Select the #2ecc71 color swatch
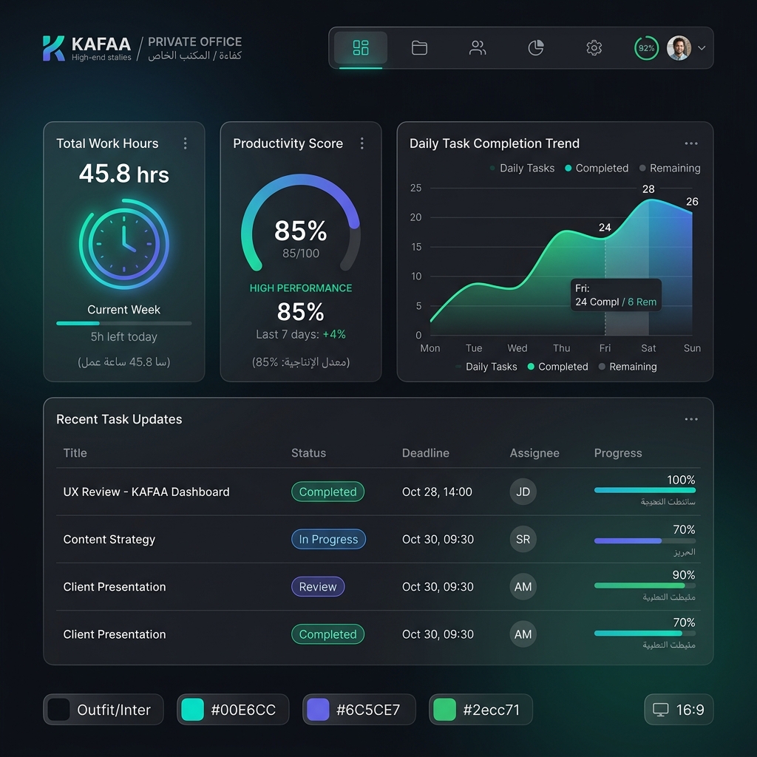Screen dimensions: 757x757 coord(481,709)
